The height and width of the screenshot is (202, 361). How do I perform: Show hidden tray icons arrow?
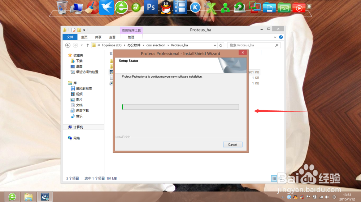click(x=283, y=197)
